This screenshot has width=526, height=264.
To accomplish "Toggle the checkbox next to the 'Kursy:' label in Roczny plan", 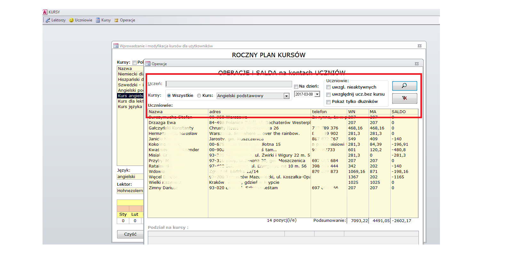I will 135,63.
